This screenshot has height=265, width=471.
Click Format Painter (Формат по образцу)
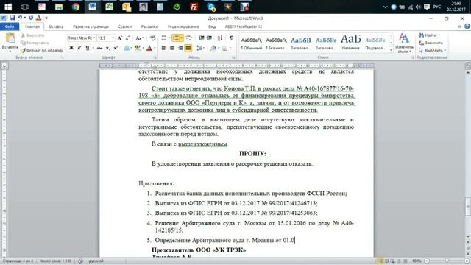42,50
